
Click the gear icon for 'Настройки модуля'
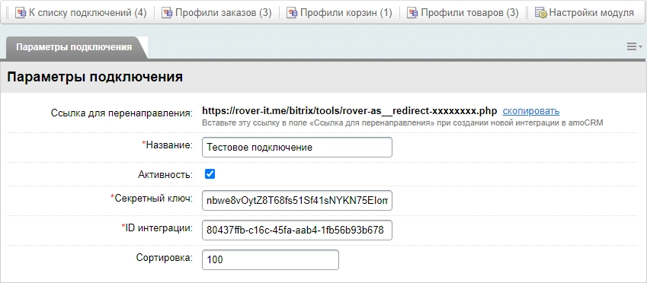tap(540, 13)
